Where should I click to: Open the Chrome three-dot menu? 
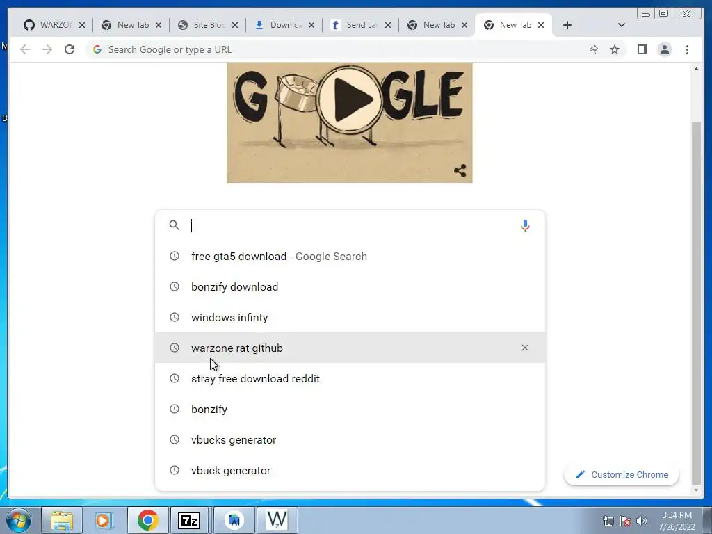pyautogui.click(x=687, y=49)
